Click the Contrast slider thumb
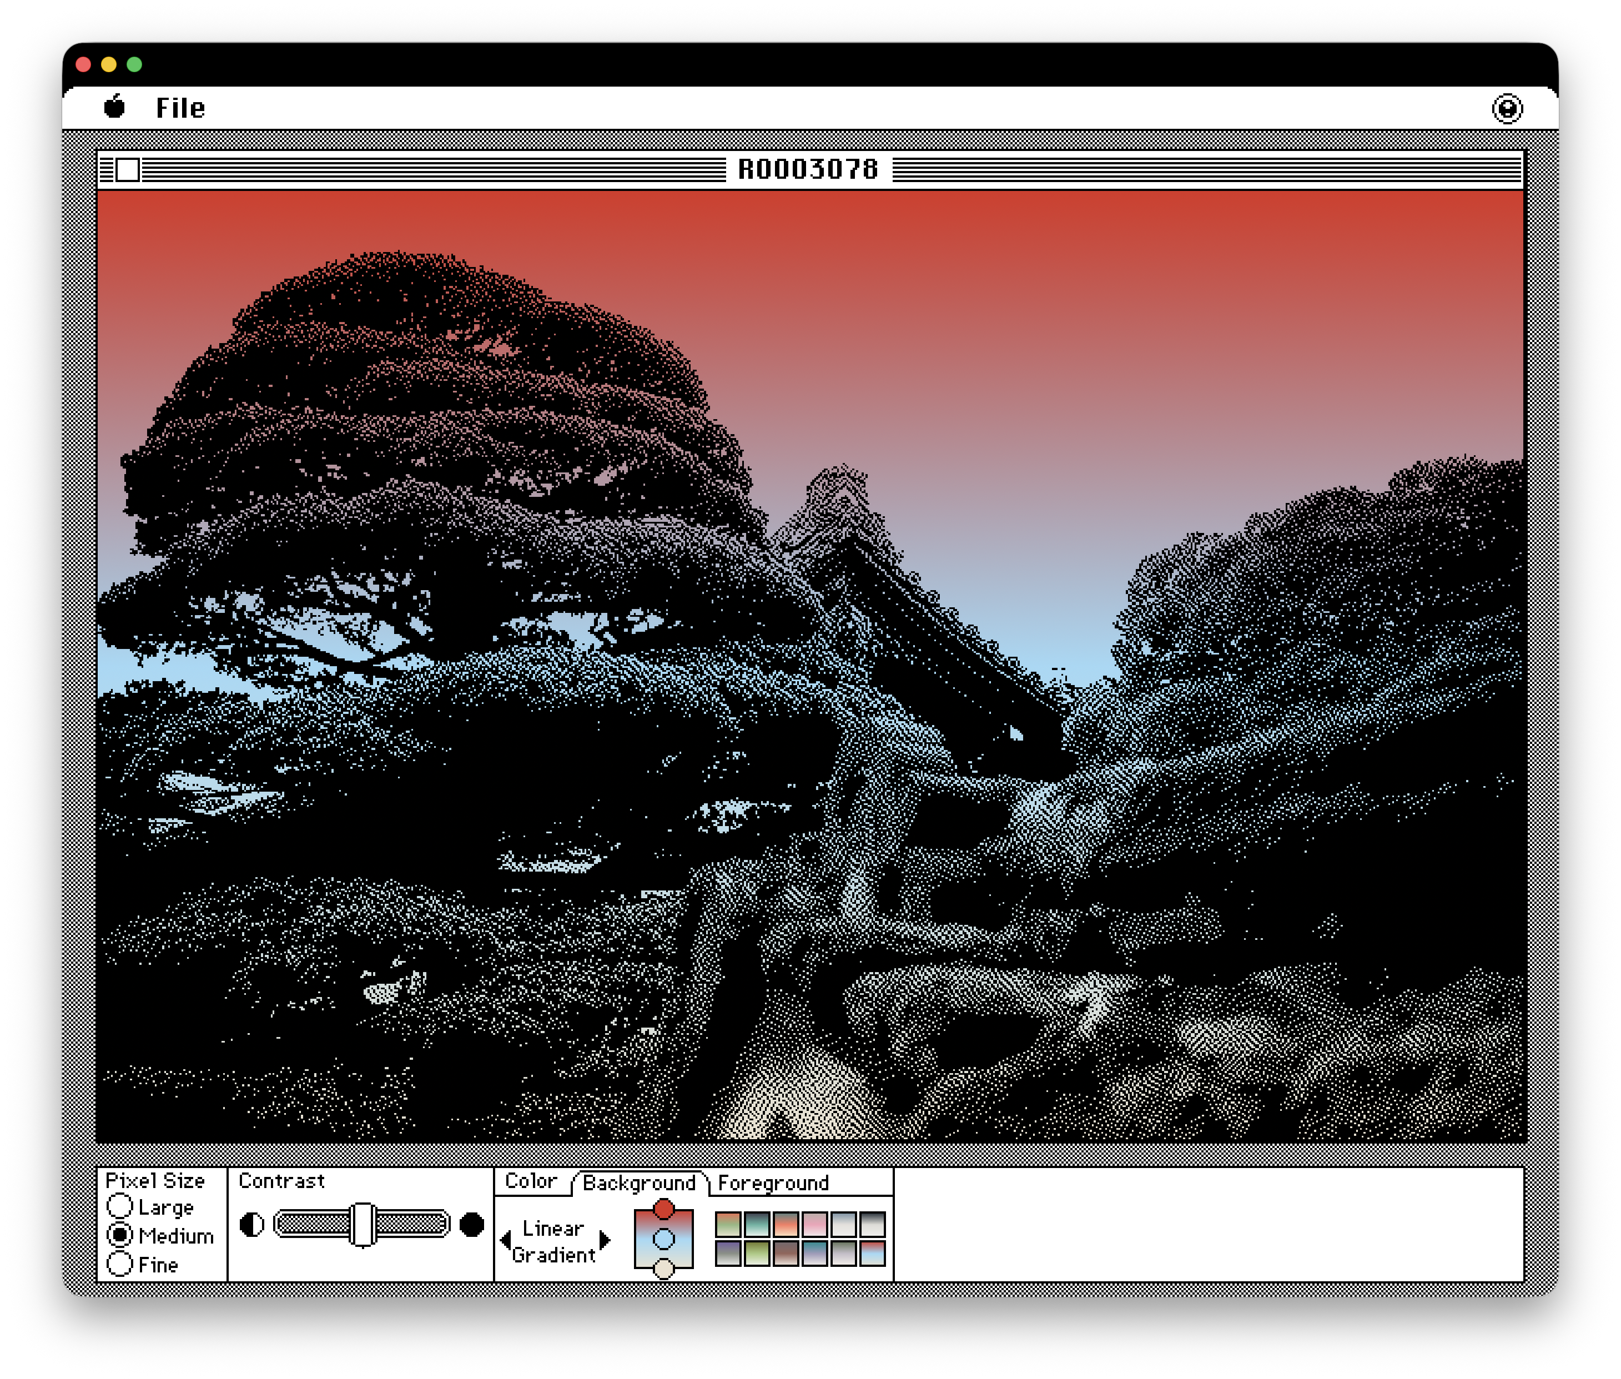The width and height of the screenshot is (1621, 1379). coord(362,1224)
